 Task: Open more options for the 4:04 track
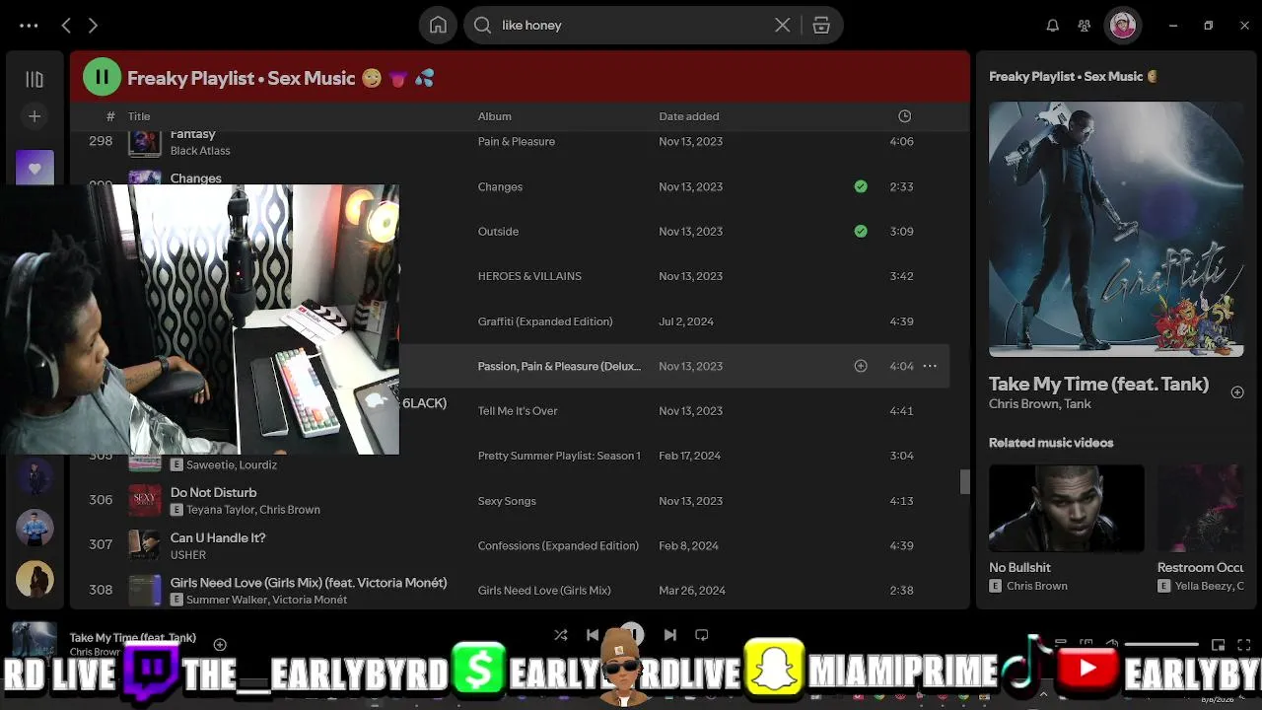pyautogui.click(x=930, y=366)
